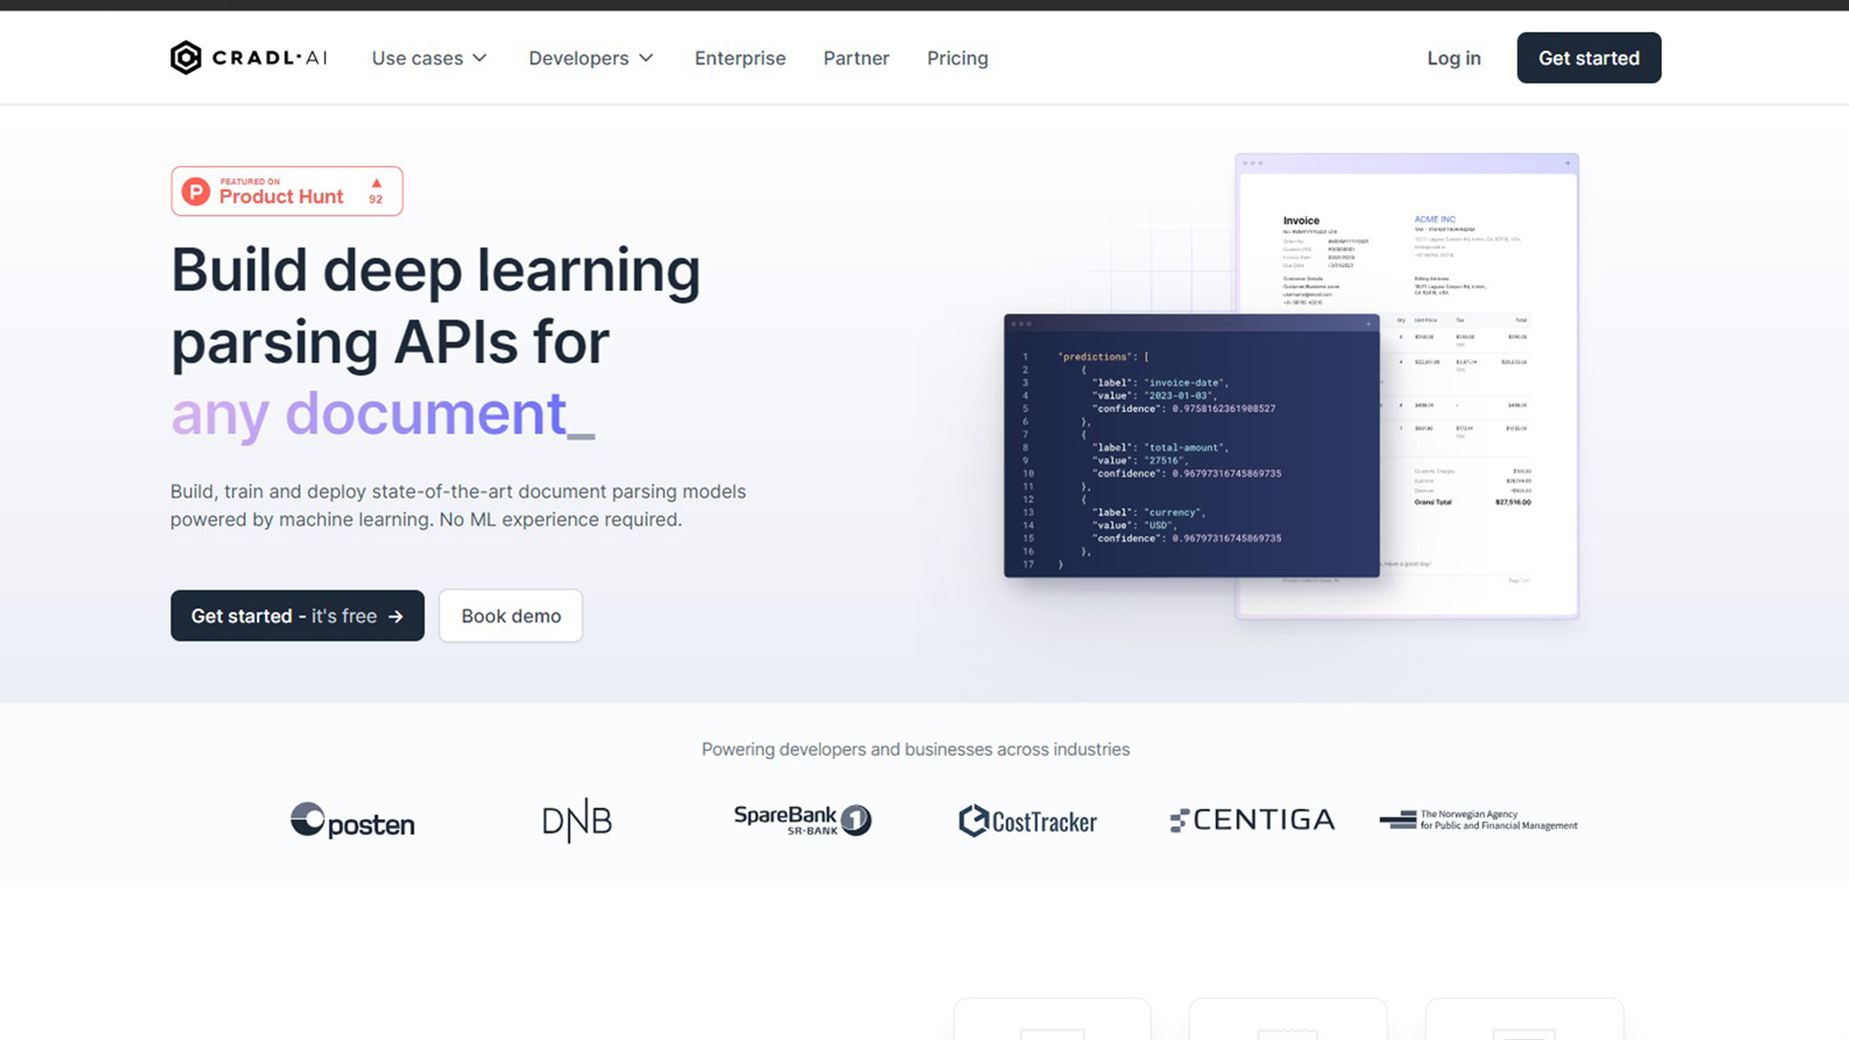Image resolution: width=1849 pixels, height=1040 pixels.
Task: Open the Pricing page
Action: [957, 58]
